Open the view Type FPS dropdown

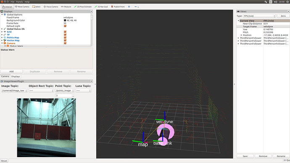pos(259,16)
